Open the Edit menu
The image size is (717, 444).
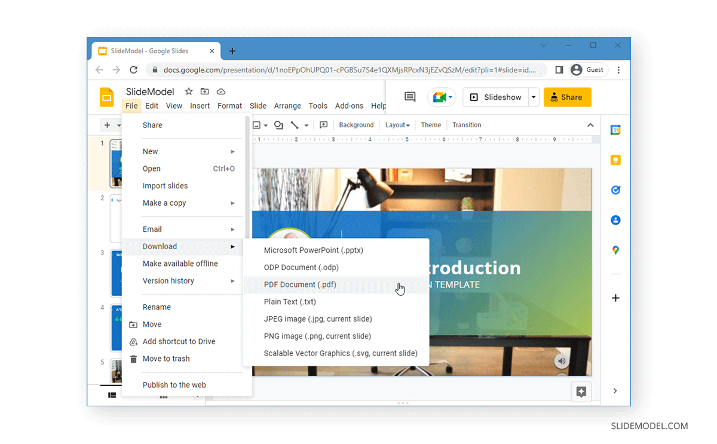152,106
